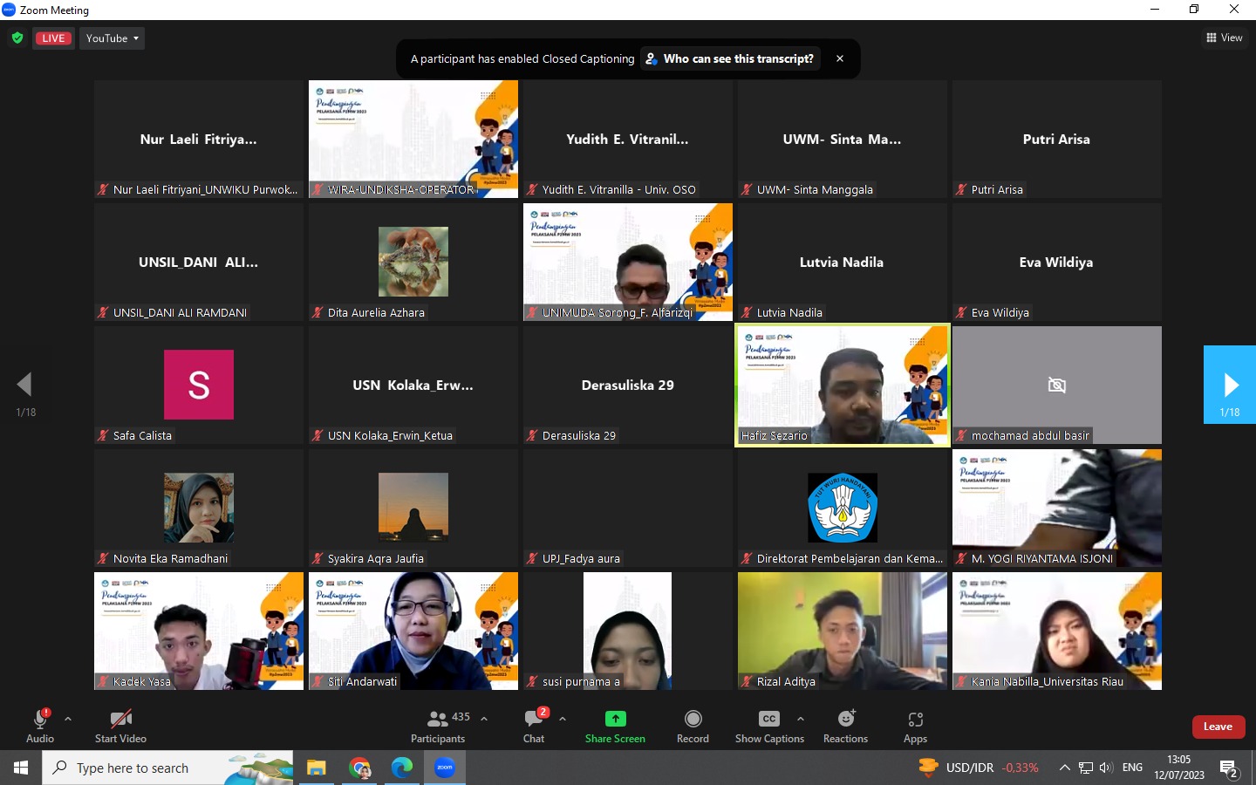Image resolution: width=1256 pixels, height=785 pixels.
Task: Go to next gallery page arrow
Action: pyautogui.click(x=1230, y=385)
